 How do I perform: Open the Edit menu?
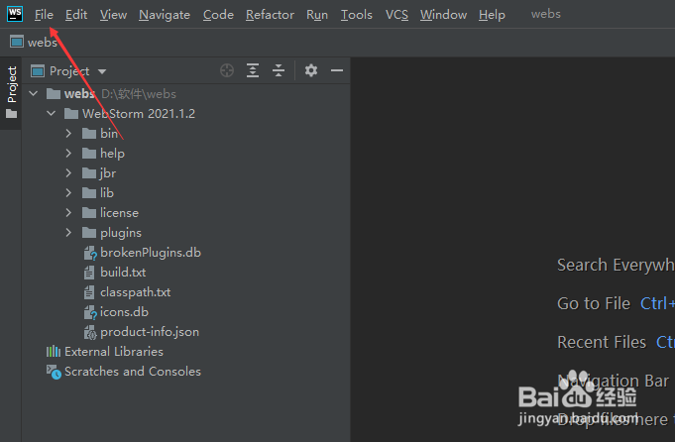pyautogui.click(x=76, y=15)
